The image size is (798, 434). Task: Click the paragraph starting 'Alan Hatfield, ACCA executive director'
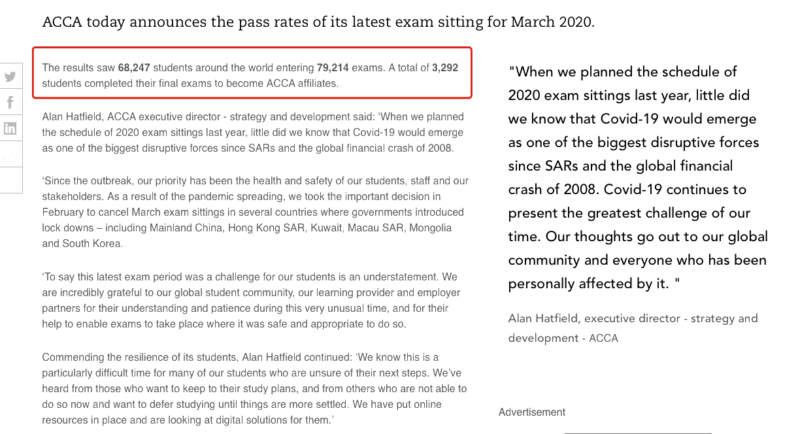click(253, 133)
